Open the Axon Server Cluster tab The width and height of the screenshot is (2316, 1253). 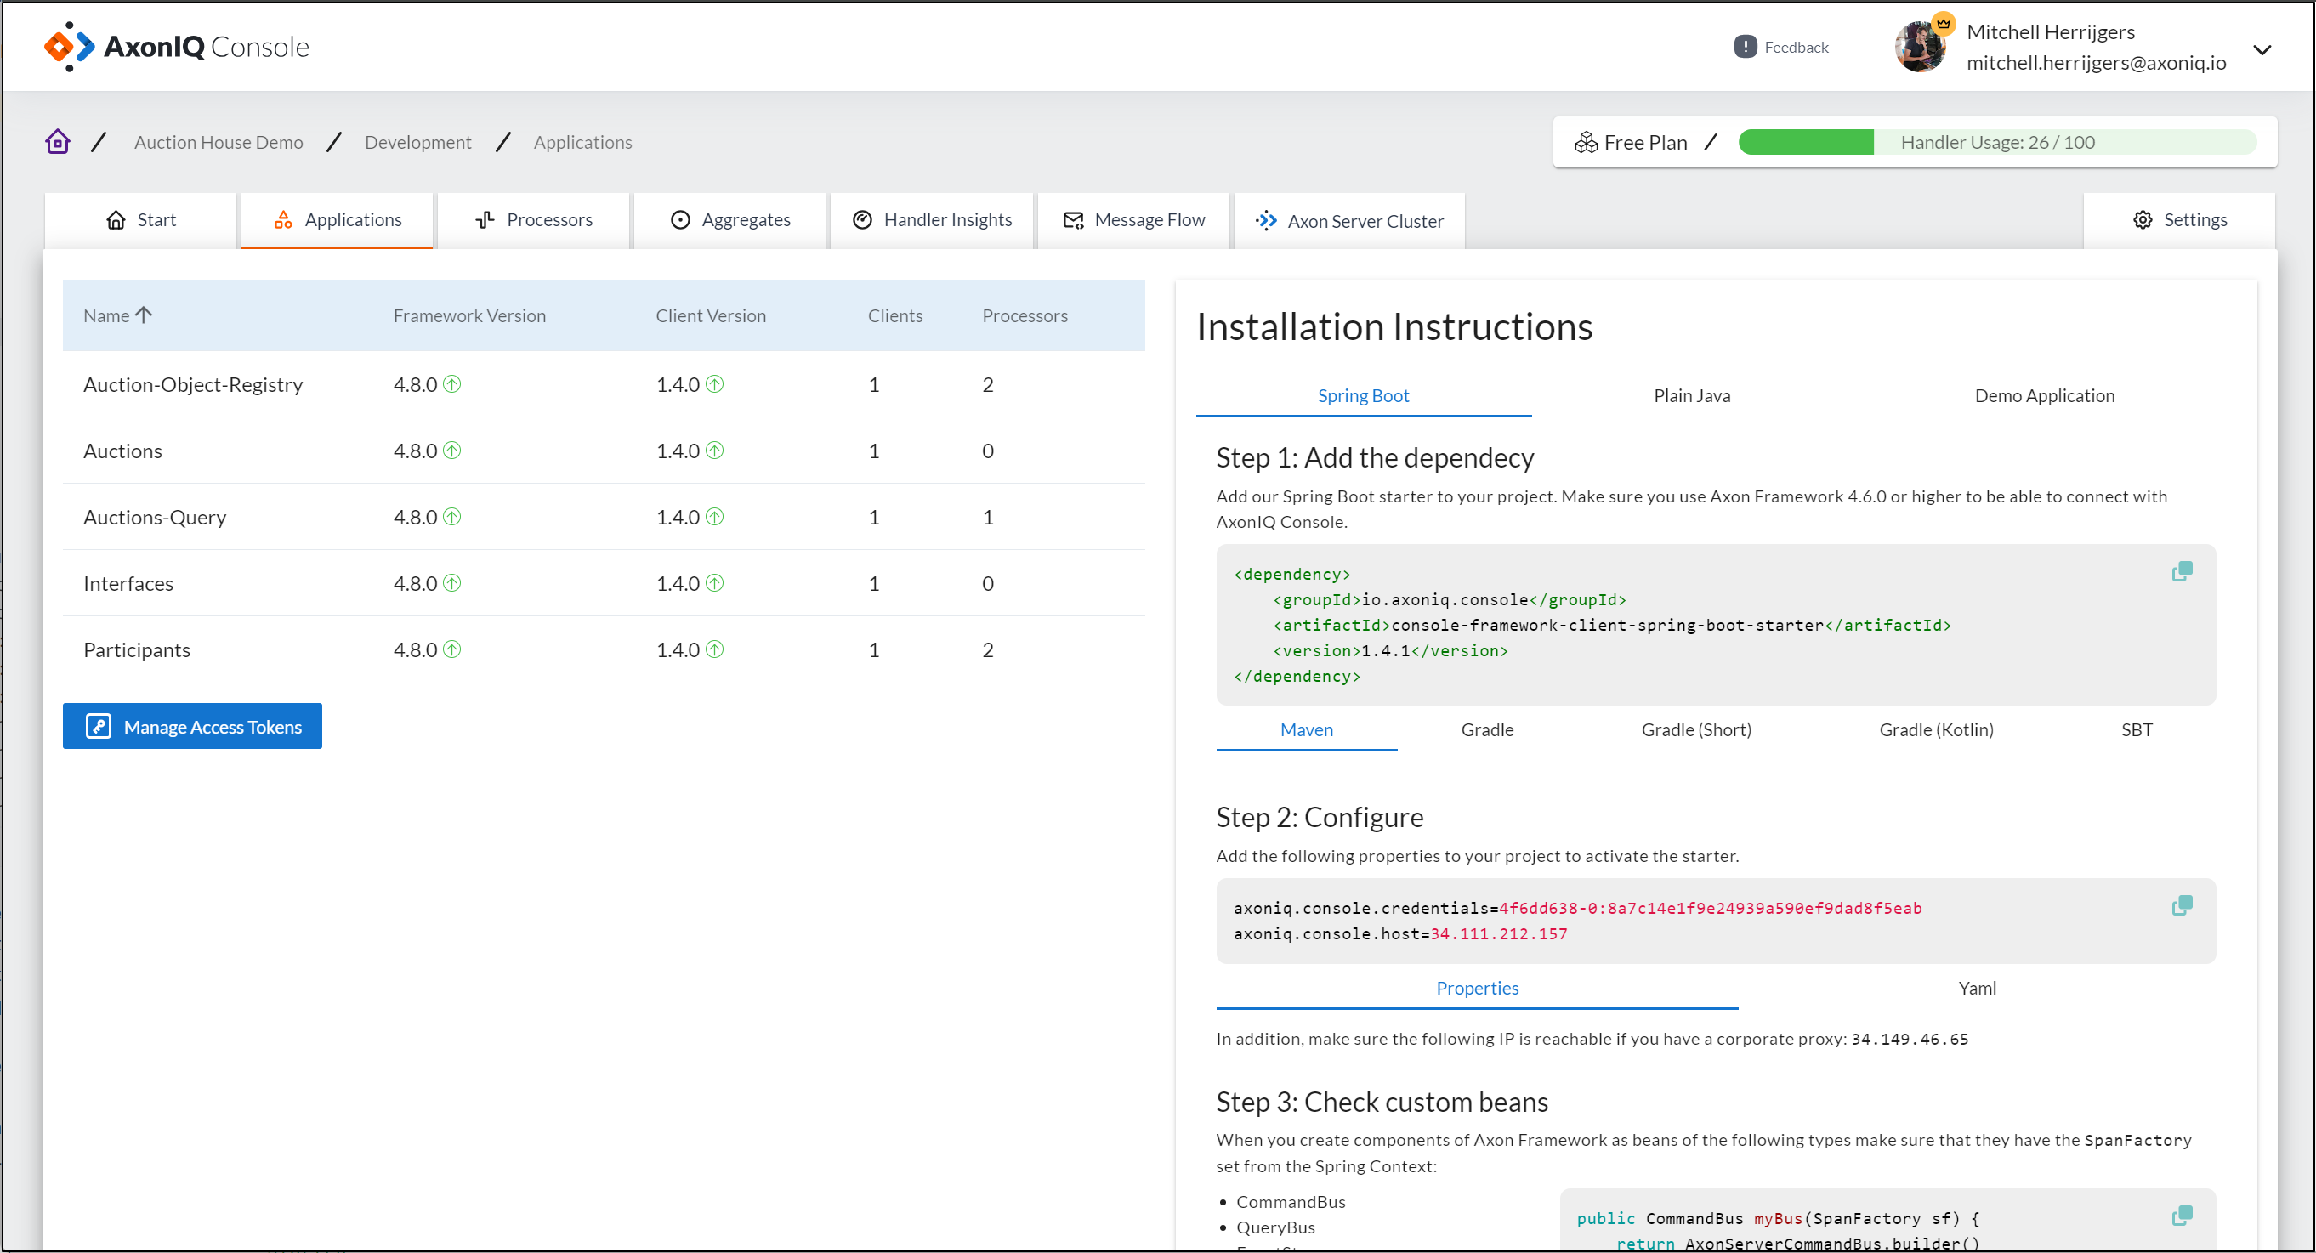click(1349, 221)
